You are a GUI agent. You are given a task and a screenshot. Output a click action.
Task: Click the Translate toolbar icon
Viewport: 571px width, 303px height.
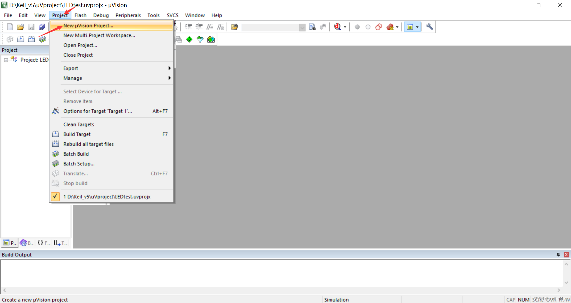tap(10, 39)
